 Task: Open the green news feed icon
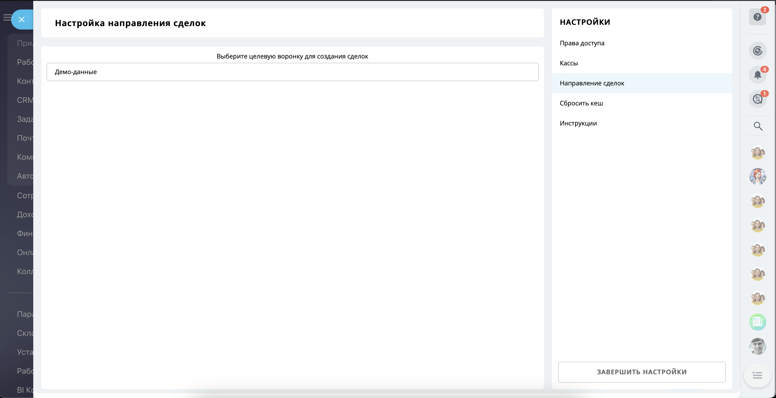757,322
